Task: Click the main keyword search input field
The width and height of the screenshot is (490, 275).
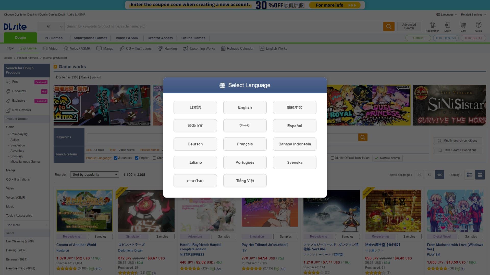Action: pos(224,26)
